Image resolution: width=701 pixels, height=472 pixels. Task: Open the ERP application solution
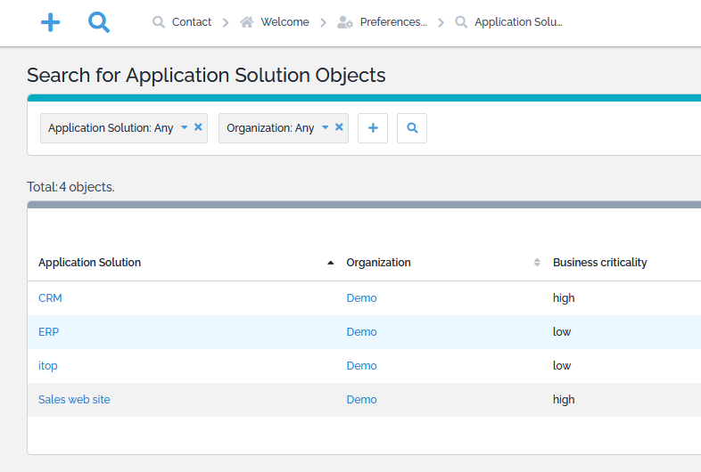click(x=49, y=332)
